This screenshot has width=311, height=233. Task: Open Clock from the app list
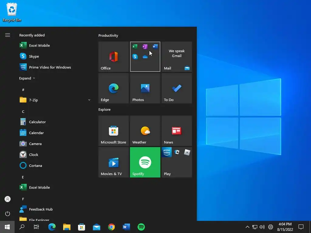coord(55,154)
